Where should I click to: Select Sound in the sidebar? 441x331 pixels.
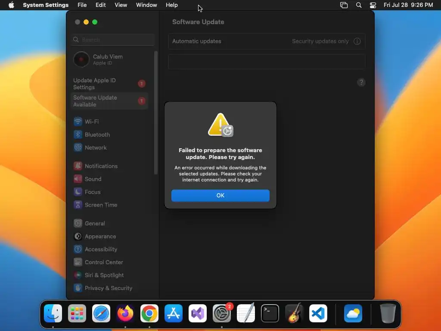(110, 179)
